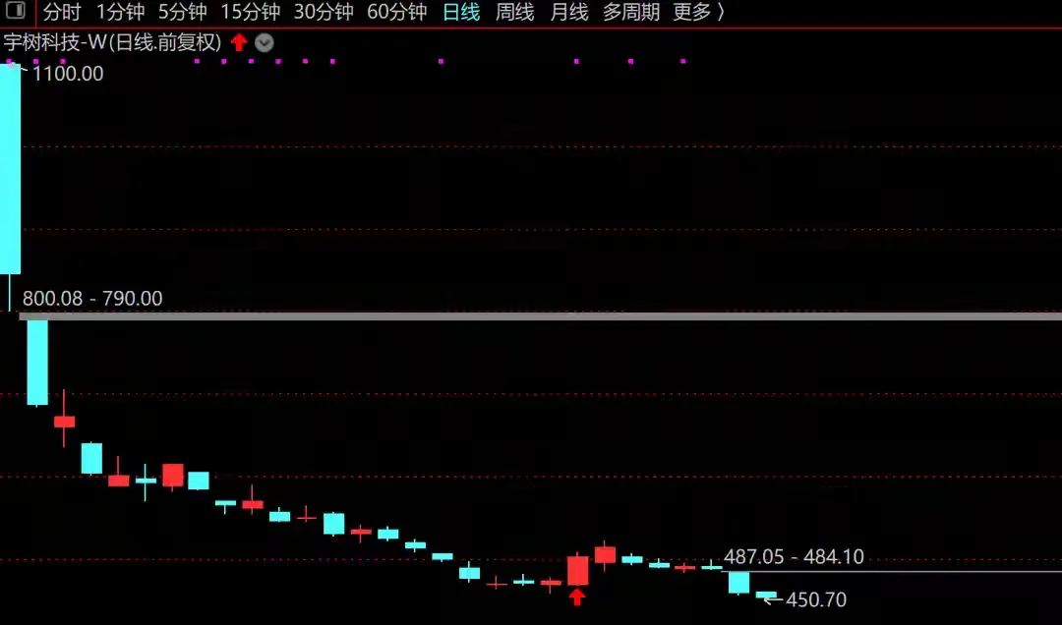Screen dimensions: 1062x625
Task: Click the 800.08 - 790.00 gap label
Action: 92,298
